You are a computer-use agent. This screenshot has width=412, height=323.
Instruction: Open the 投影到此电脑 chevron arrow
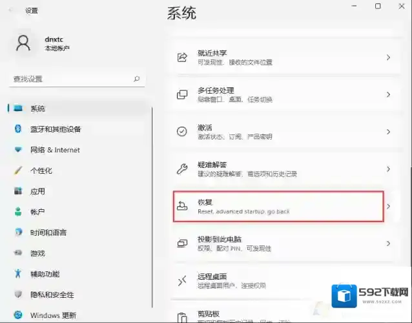388,244
